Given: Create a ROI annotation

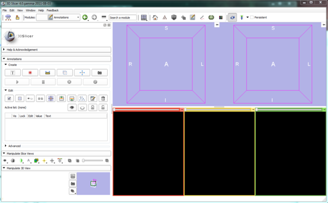Looking at the screenshot, I should click(x=65, y=73).
